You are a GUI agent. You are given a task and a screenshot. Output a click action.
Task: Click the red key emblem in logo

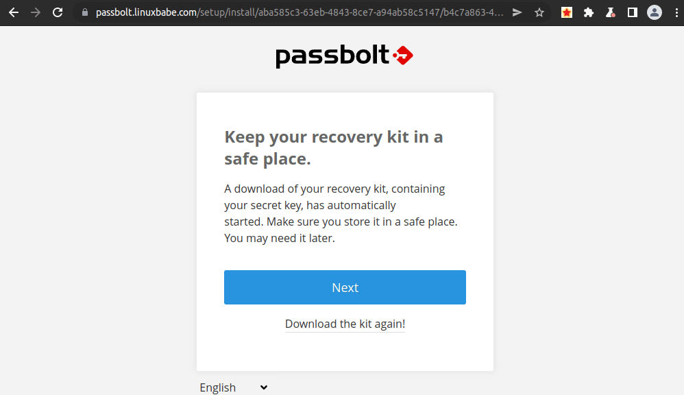pos(403,55)
